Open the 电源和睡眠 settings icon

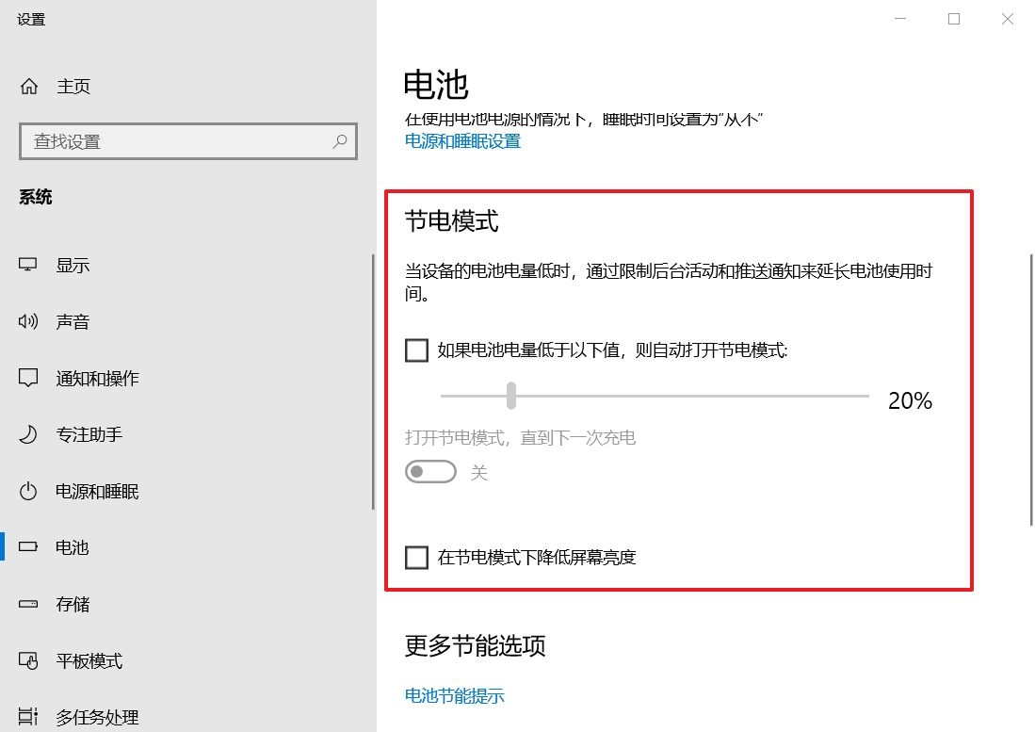(28, 491)
